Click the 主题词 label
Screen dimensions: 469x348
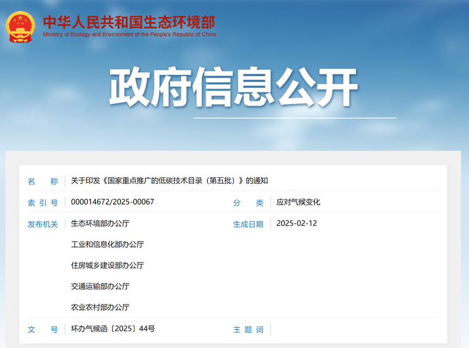point(248,329)
